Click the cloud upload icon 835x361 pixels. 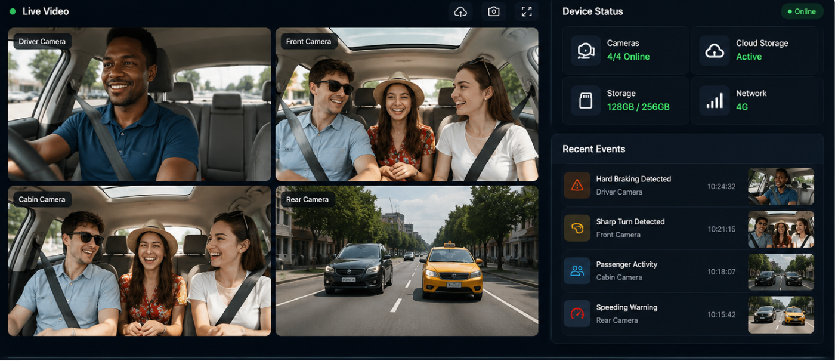460,11
